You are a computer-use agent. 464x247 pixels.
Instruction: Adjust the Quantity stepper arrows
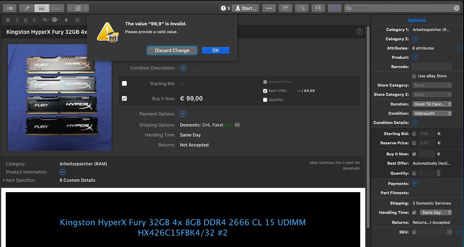pyautogui.click(x=438, y=173)
